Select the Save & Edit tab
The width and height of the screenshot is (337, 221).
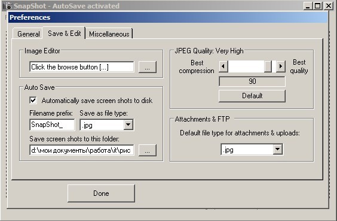tap(64, 33)
